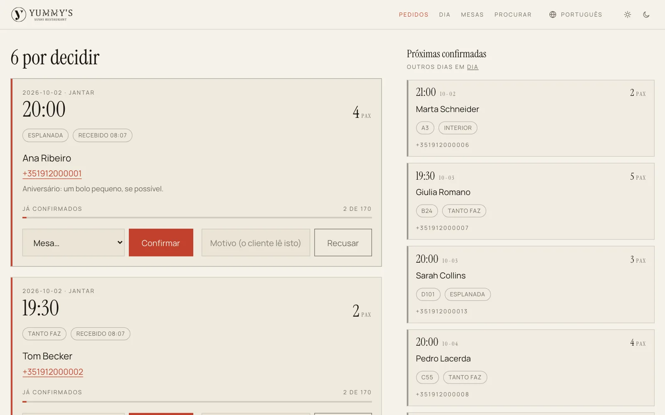Switch to dark theme moon icon
Viewport: 665px width, 415px height.
[x=646, y=15]
